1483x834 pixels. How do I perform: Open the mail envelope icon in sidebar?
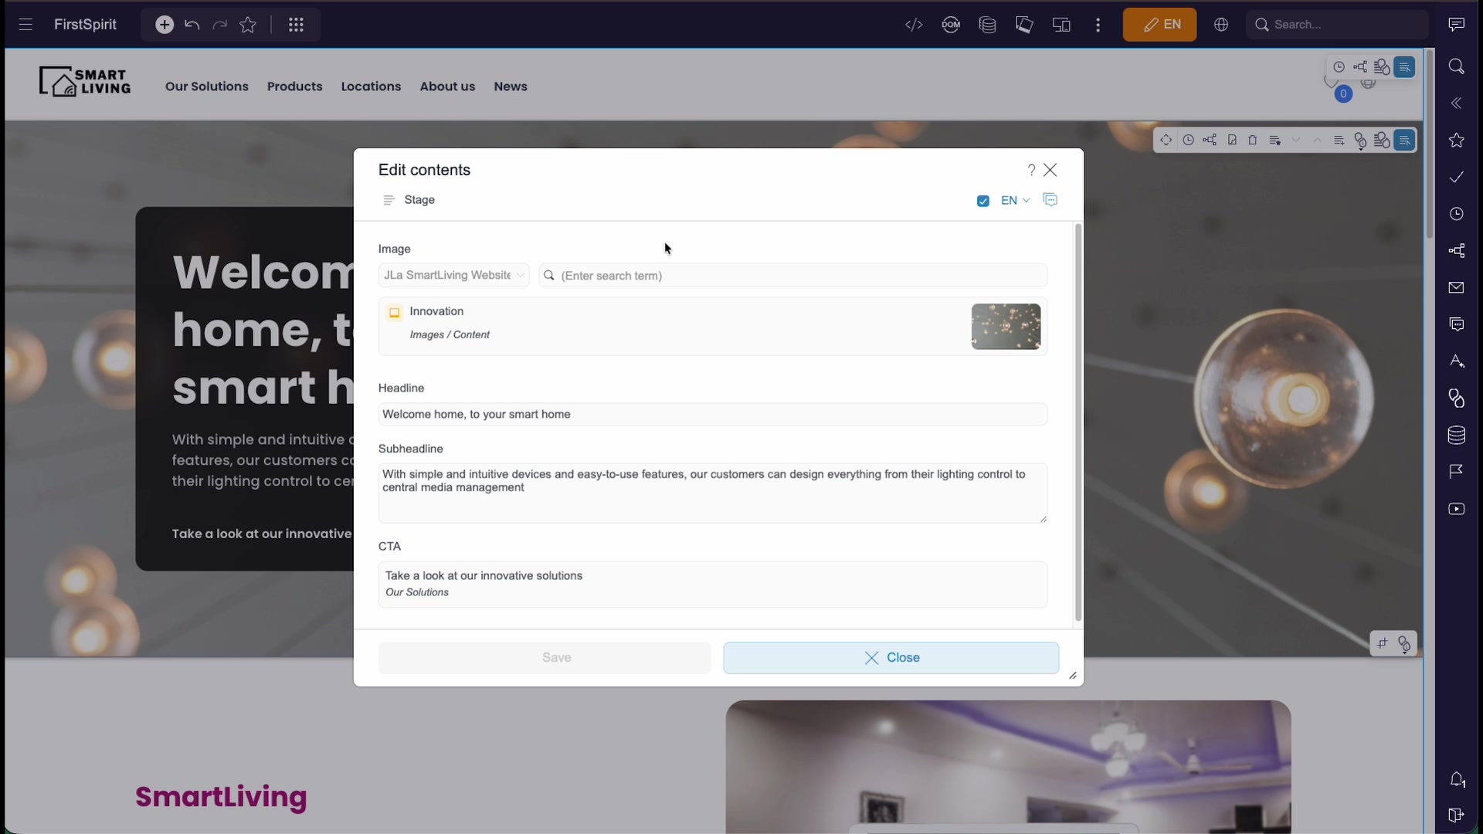point(1457,287)
